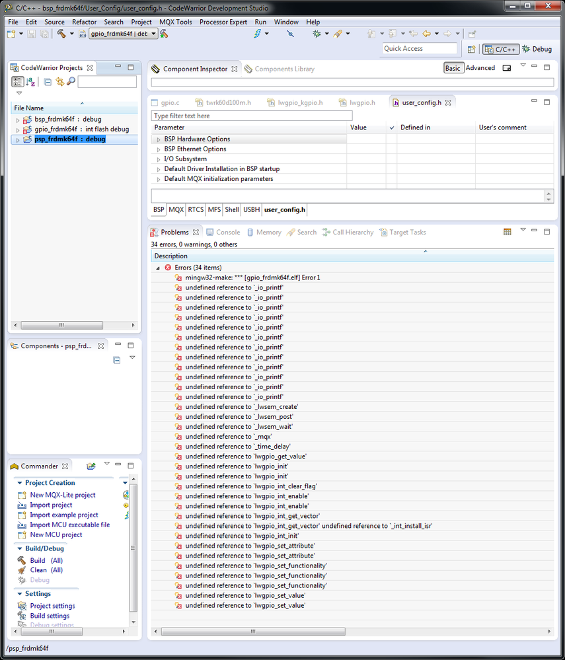This screenshot has height=660, width=565.
Task: Click the lightning Flash programmer toolbar icon
Action: coord(257,34)
